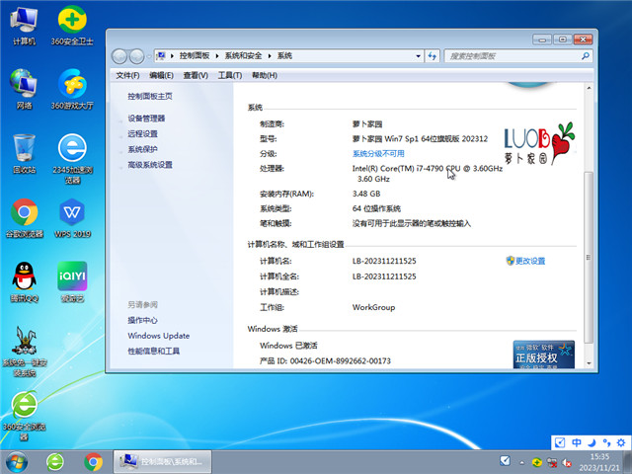The height and width of the screenshot is (474, 632).
Task: Click the vertical scrollbar thumb
Action: [x=589, y=257]
